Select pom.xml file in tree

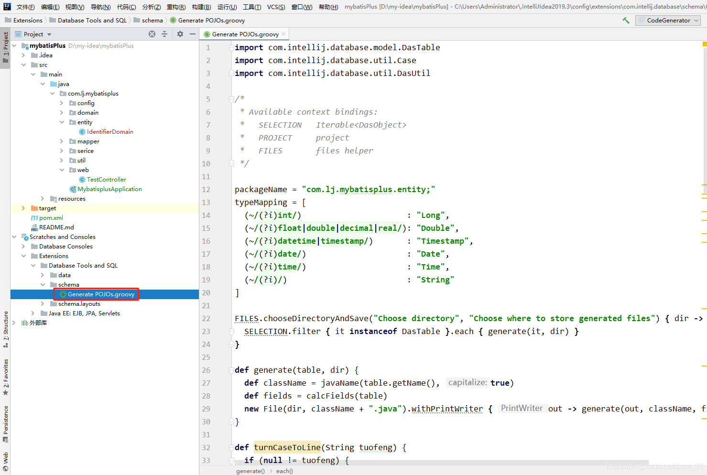point(47,218)
